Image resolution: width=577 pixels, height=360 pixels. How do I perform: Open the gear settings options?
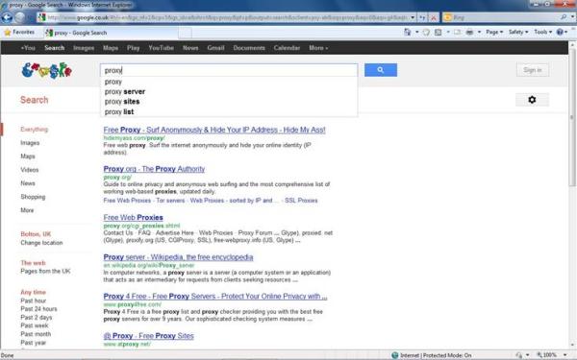(532, 100)
